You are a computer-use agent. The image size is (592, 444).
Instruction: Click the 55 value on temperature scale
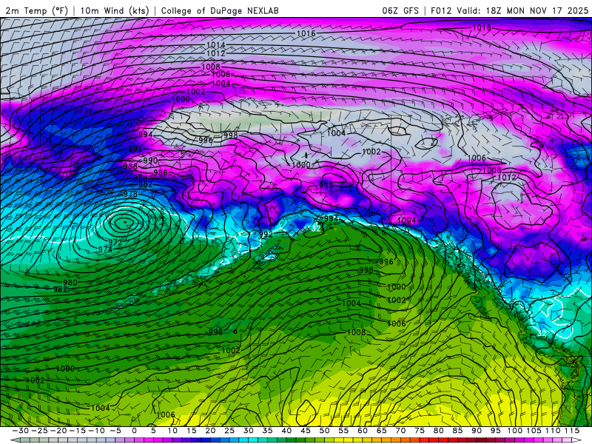[x=343, y=431]
